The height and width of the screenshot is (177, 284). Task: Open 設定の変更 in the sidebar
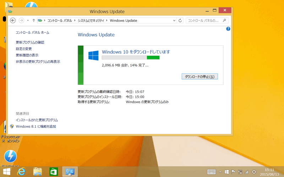[24, 49]
